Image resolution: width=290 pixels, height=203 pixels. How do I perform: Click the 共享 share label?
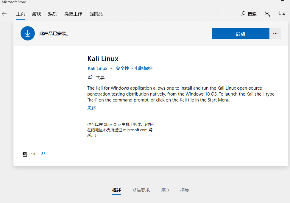100,77
